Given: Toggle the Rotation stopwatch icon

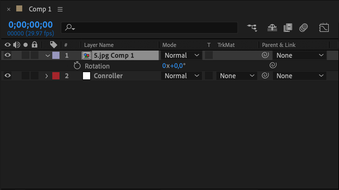Looking at the screenshot, I should pos(77,66).
